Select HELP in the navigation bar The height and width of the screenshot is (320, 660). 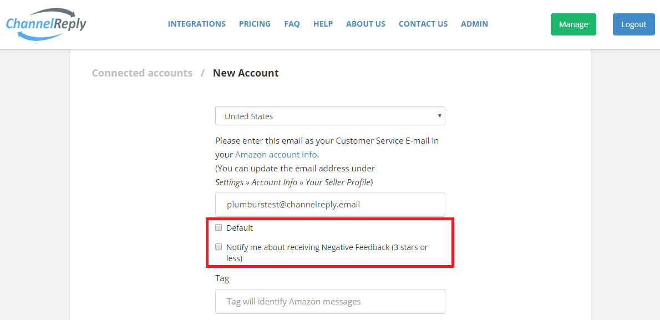click(323, 24)
